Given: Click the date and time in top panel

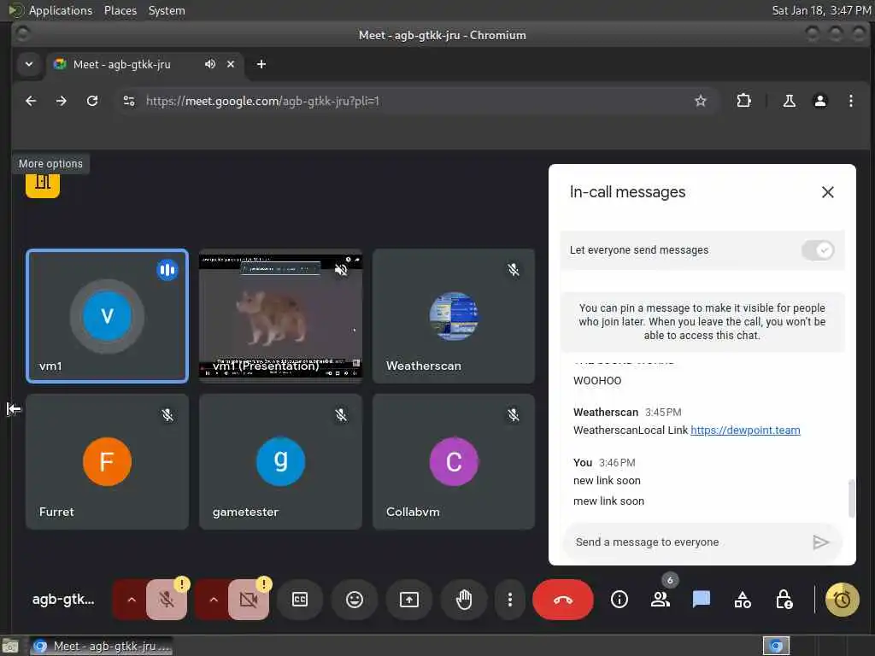Looking at the screenshot, I should (821, 10).
